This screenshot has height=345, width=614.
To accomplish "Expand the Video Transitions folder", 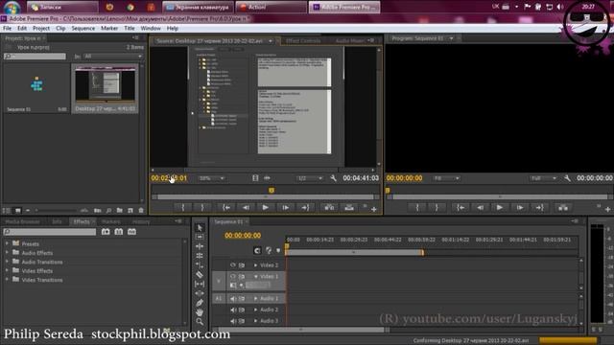I will pyautogui.click(x=7, y=280).
